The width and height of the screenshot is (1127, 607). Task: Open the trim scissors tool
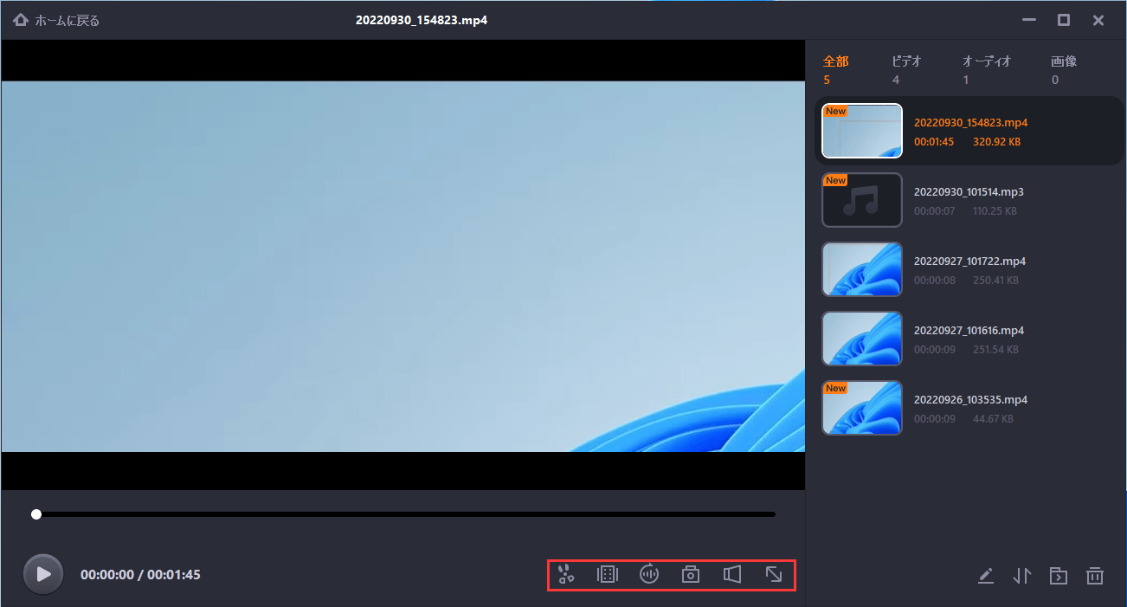tap(566, 574)
